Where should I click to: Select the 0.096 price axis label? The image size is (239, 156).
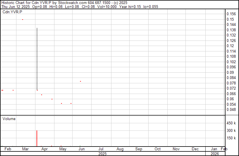[231, 67]
